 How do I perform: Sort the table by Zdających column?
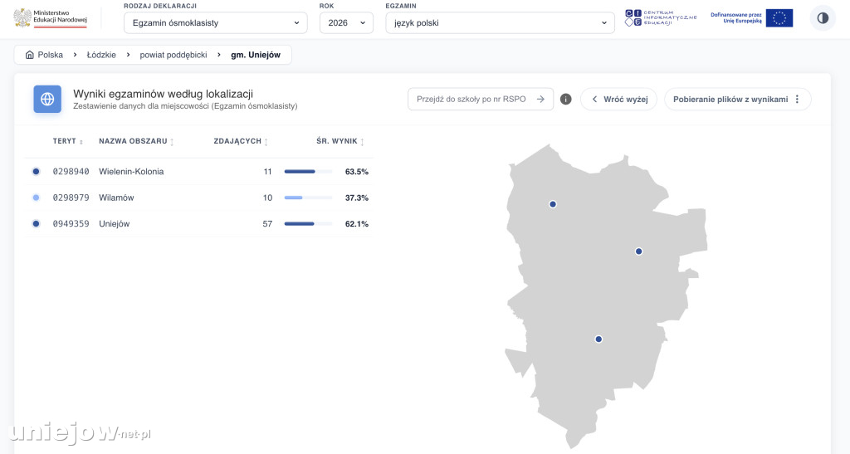click(x=241, y=141)
